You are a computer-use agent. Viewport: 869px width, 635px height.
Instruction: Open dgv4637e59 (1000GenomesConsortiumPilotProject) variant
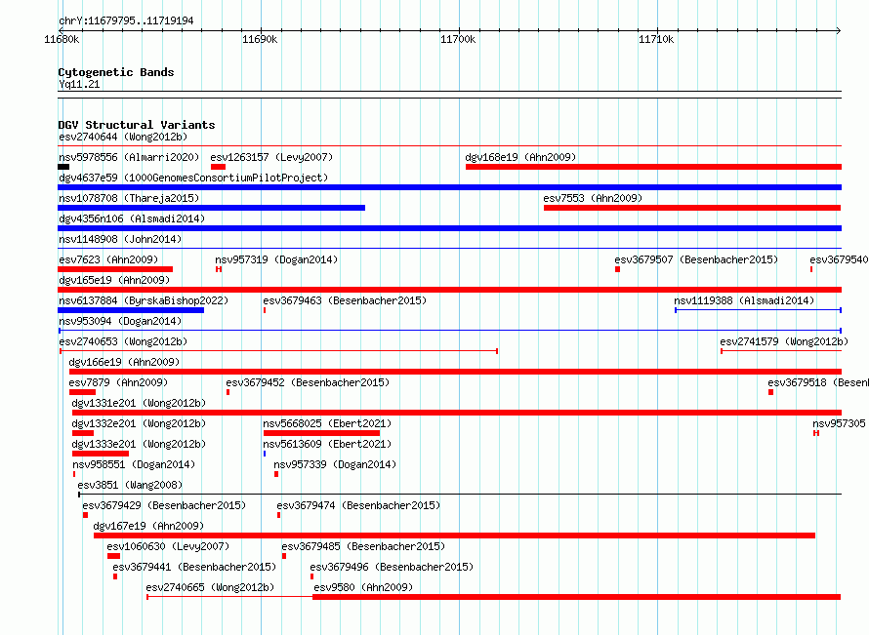pyautogui.click(x=193, y=178)
